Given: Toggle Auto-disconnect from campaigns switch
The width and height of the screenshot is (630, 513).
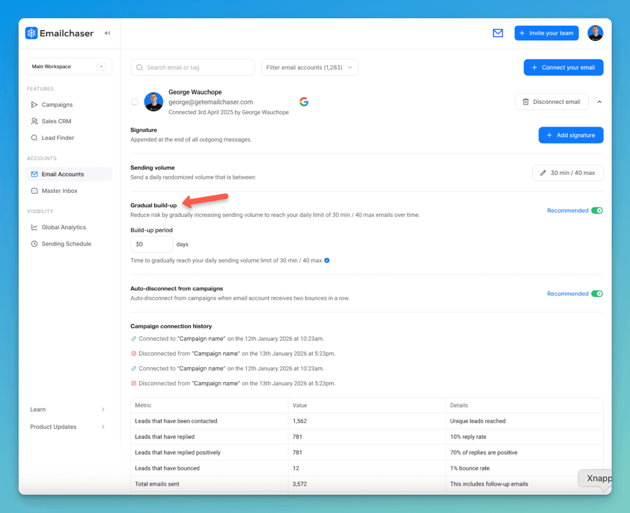Looking at the screenshot, I should pyautogui.click(x=597, y=293).
